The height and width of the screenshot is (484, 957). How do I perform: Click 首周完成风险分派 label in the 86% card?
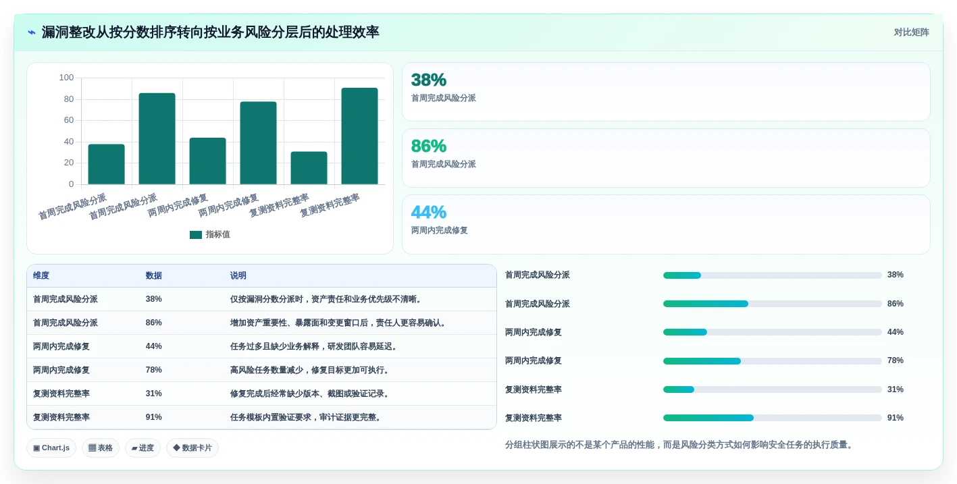point(444,165)
